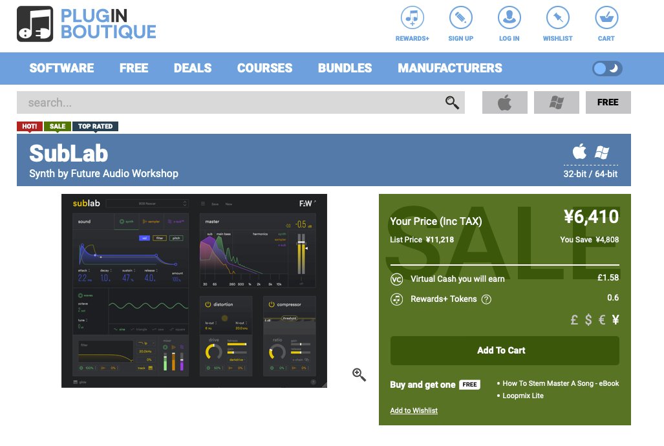664x446 pixels.
Task: Click the Virtual Cash VC icon
Action: [x=396, y=279]
